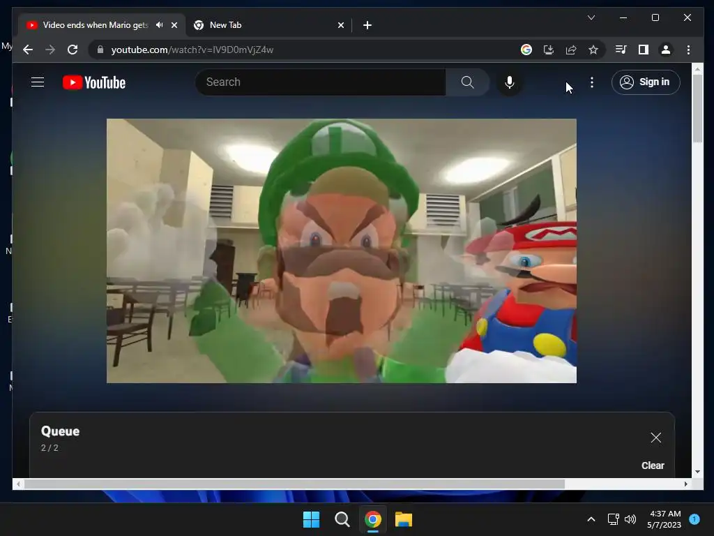Open media controls icon in toolbar
Viewport: 714px width, 536px height.
pyautogui.click(x=621, y=50)
